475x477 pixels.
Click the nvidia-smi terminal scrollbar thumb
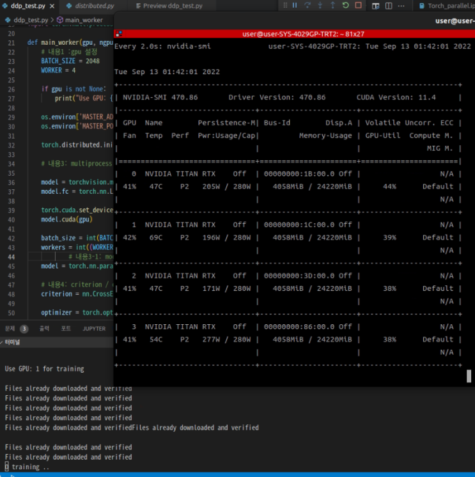click(469, 376)
